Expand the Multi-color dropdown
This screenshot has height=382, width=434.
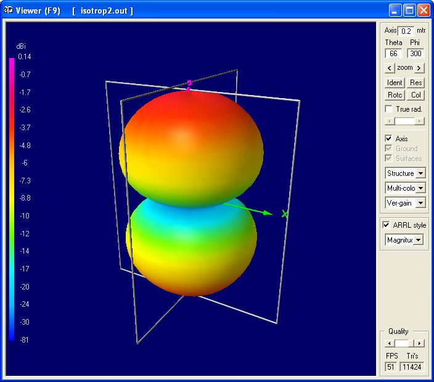[421, 188]
